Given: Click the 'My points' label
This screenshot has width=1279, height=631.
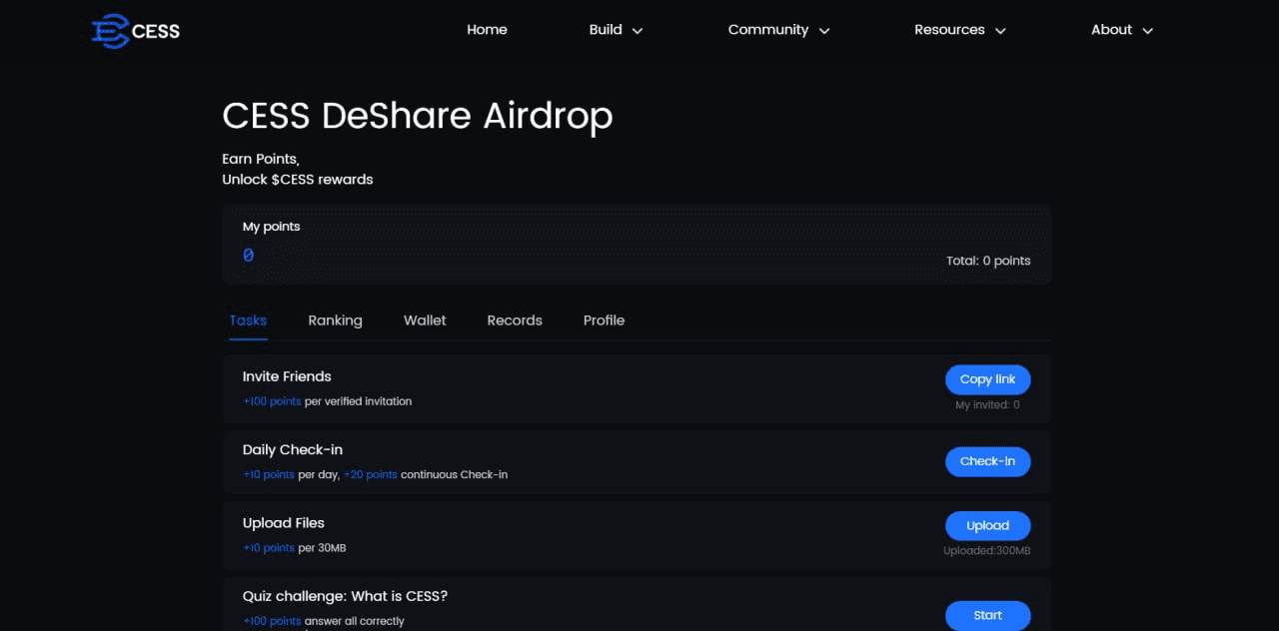Looking at the screenshot, I should (271, 227).
